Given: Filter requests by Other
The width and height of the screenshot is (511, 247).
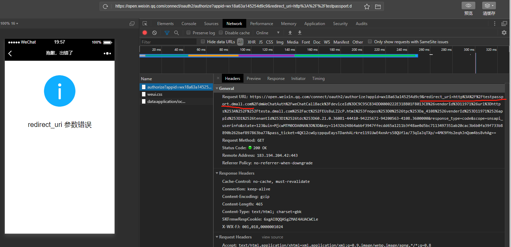Looking at the screenshot, I should point(358,42).
